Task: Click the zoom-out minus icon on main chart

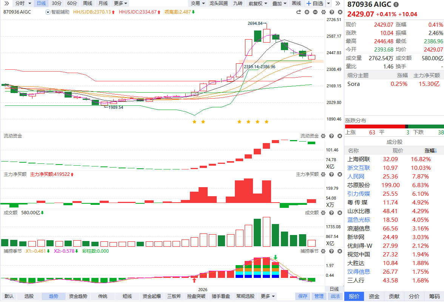Action: point(315,12)
